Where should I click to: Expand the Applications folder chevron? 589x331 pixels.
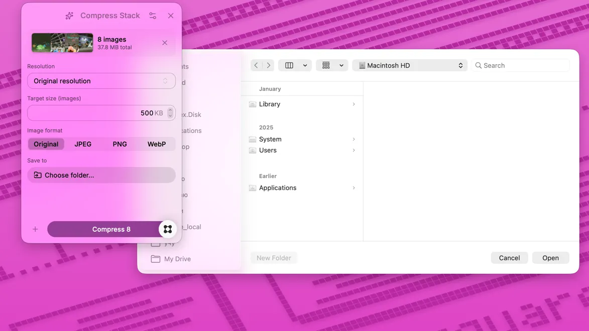point(354,188)
